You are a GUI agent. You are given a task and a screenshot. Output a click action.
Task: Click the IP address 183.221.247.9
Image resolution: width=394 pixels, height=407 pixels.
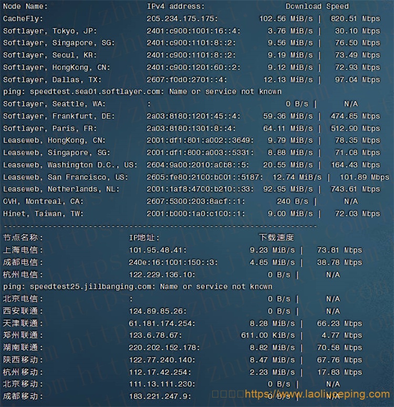pyautogui.click(x=160, y=396)
